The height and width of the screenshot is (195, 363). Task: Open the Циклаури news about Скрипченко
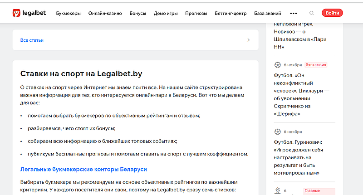301,95
